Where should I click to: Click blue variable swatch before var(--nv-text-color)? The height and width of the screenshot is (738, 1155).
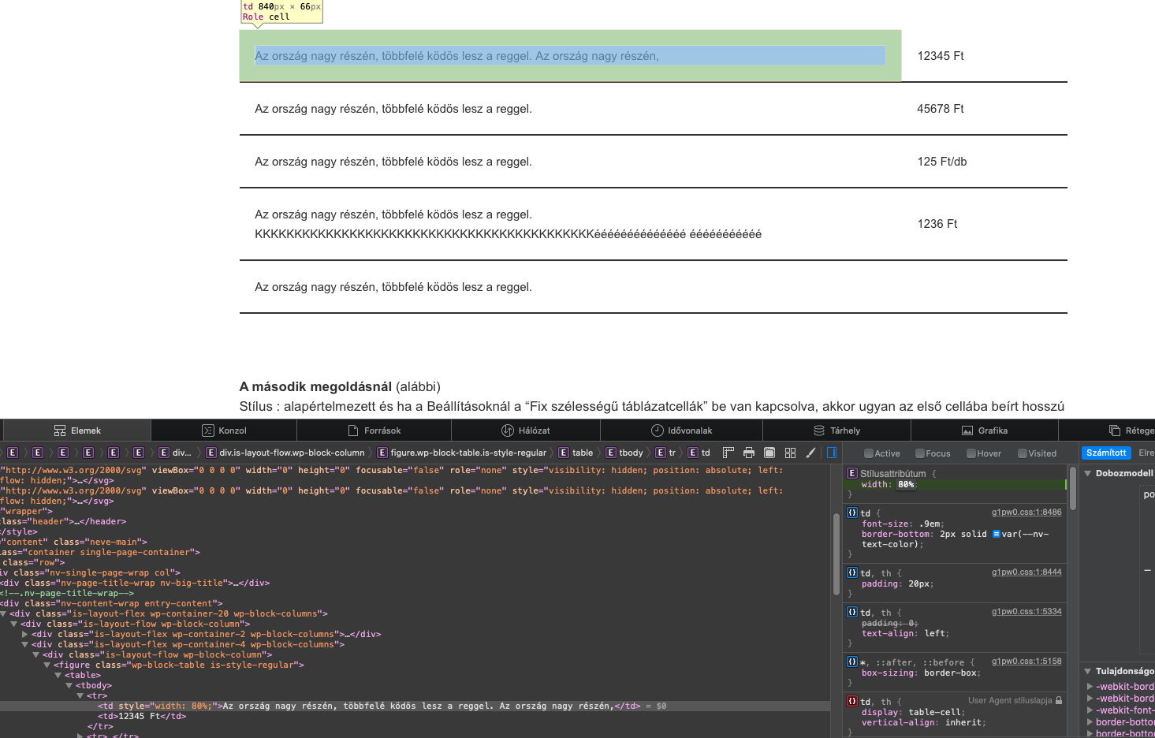point(996,534)
